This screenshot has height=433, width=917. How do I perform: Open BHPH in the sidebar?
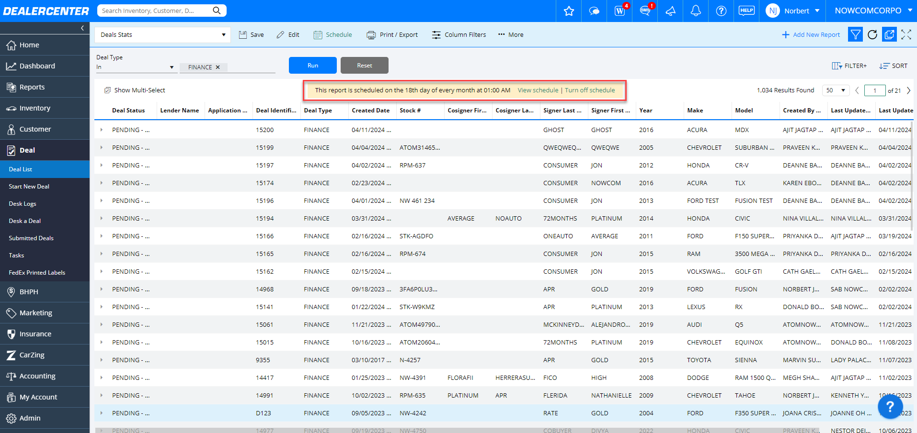(x=45, y=292)
